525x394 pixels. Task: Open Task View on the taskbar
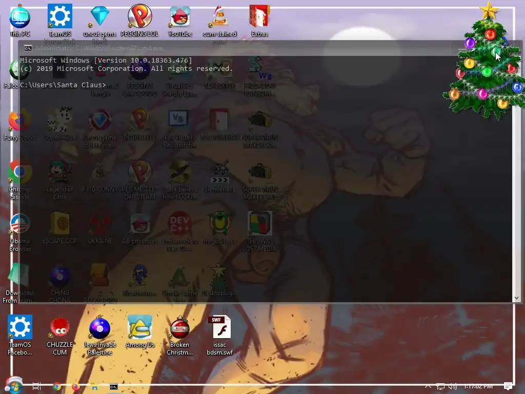(x=36, y=386)
